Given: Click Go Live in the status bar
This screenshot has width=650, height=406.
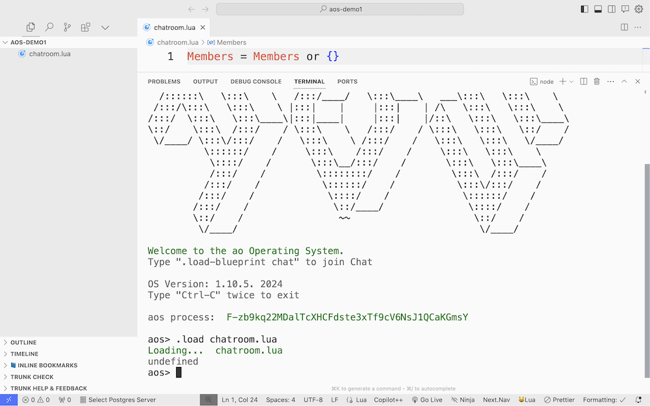Looking at the screenshot, I should [x=427, y=400].
